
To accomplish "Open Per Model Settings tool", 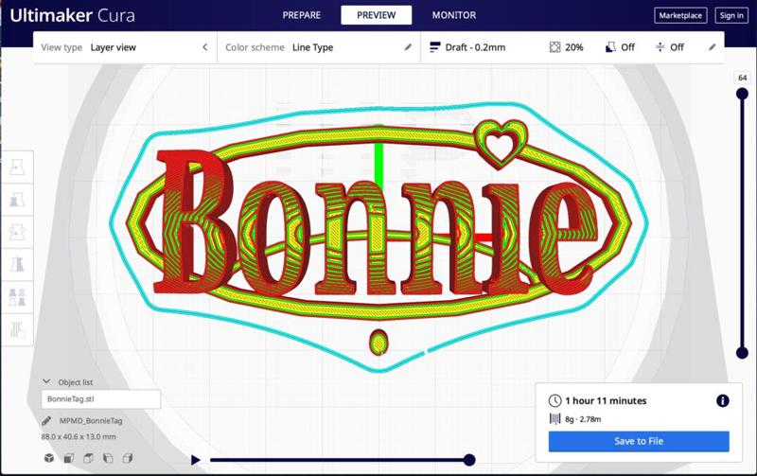I will click(17, 296).
